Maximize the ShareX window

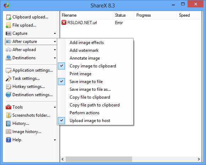(x=183, y=4)
